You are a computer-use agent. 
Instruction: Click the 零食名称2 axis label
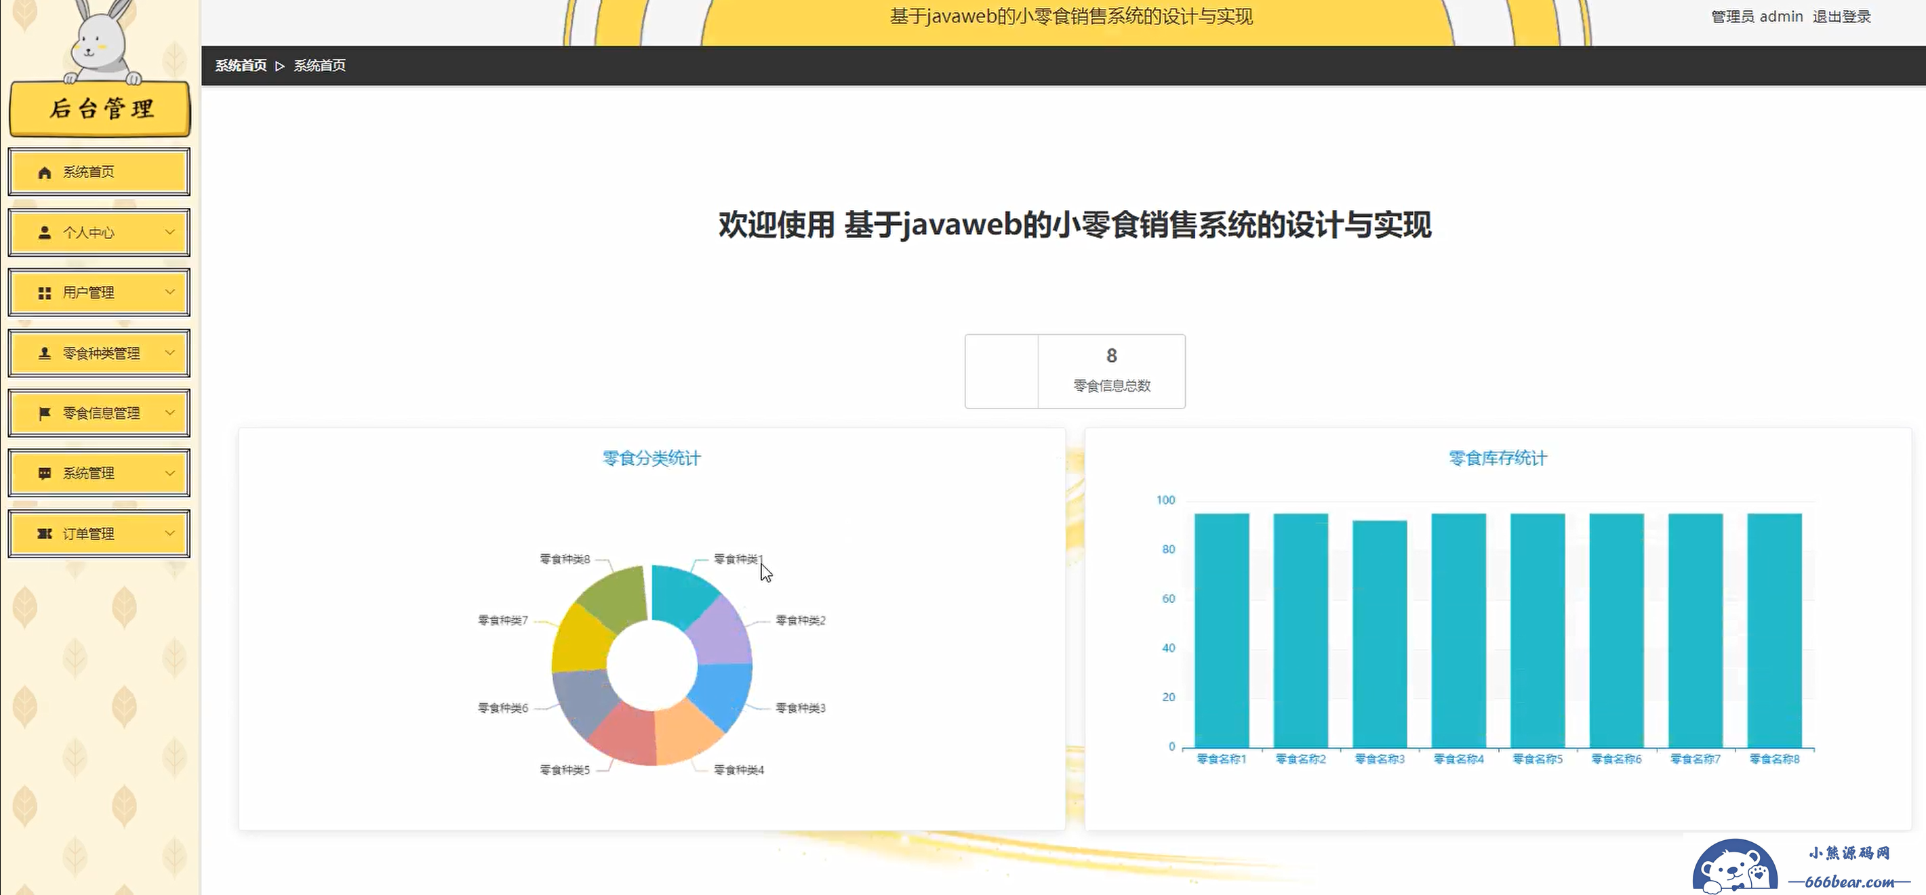pyautogui.click(x=1300, y=759)
